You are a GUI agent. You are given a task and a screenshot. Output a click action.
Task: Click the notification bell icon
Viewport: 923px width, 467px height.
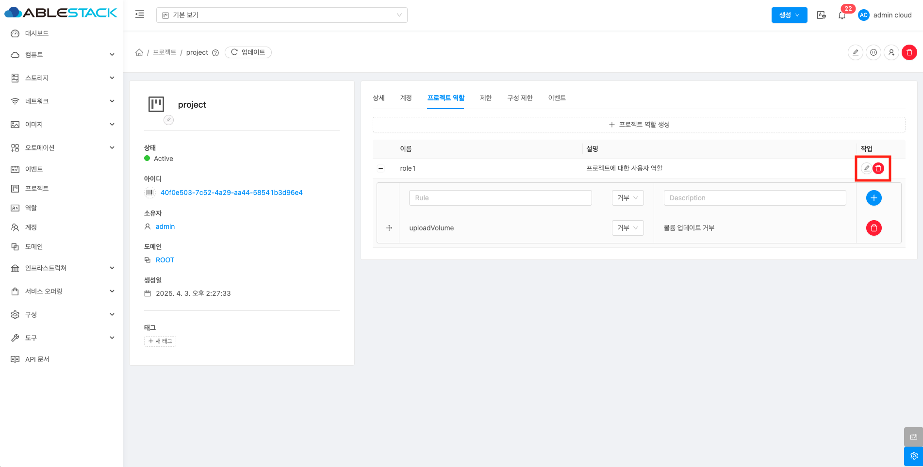pyautogui.click(x=842, y=16)
